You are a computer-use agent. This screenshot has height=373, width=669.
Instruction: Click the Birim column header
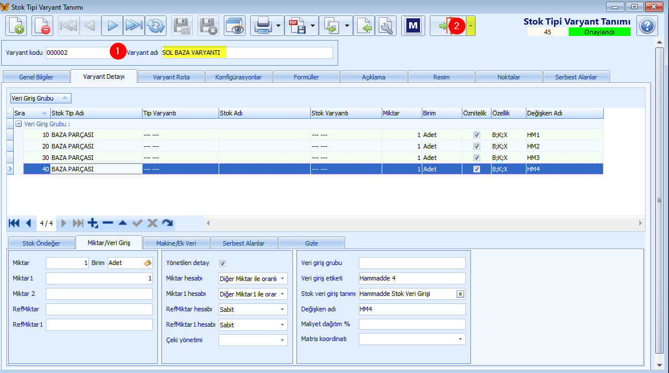[x=442, y=113]
